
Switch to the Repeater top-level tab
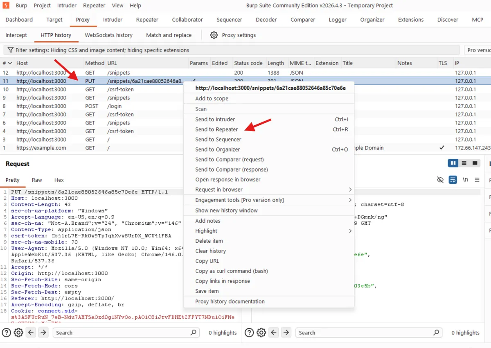point(147,20)
